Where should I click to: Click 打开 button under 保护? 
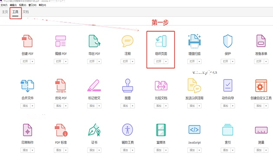click(226, 62)
